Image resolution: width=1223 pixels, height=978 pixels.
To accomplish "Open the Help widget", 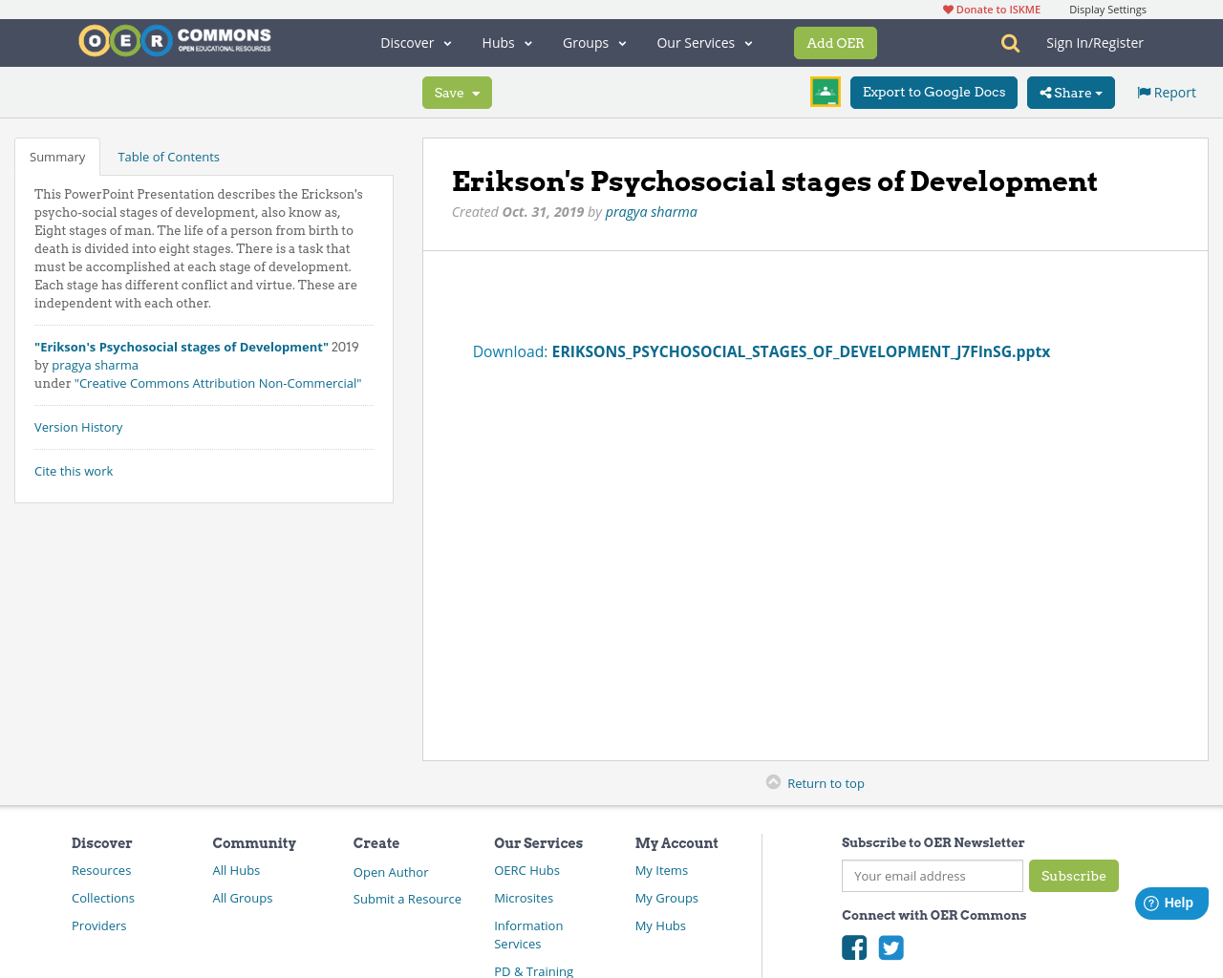I will (x=1171, y=903).
